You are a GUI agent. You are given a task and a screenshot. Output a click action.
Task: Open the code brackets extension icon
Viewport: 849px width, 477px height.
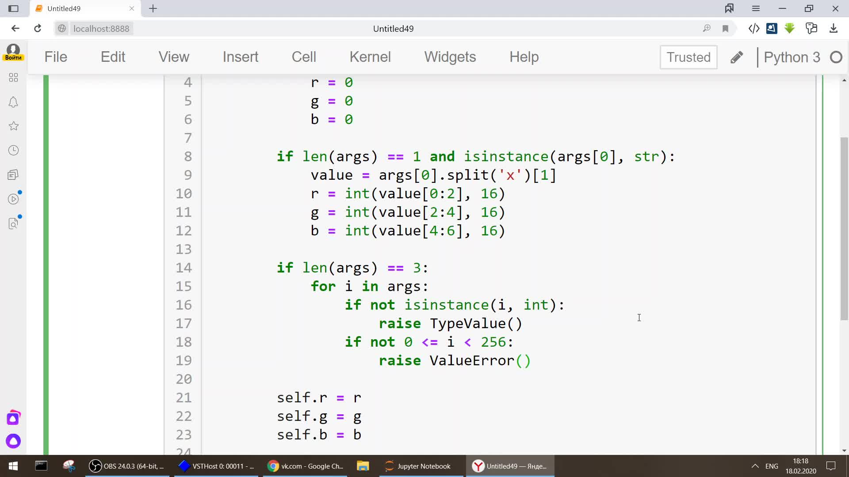(754, 29)
